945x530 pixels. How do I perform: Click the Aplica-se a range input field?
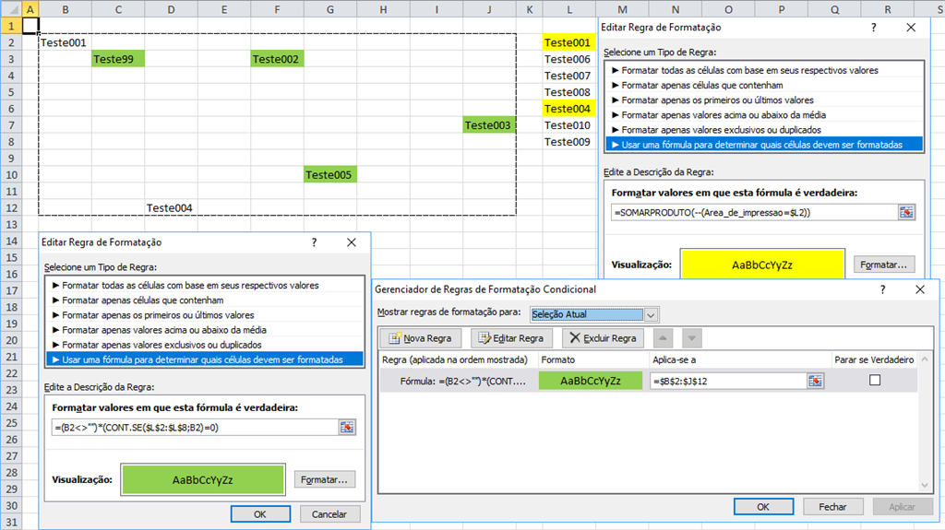729,381
